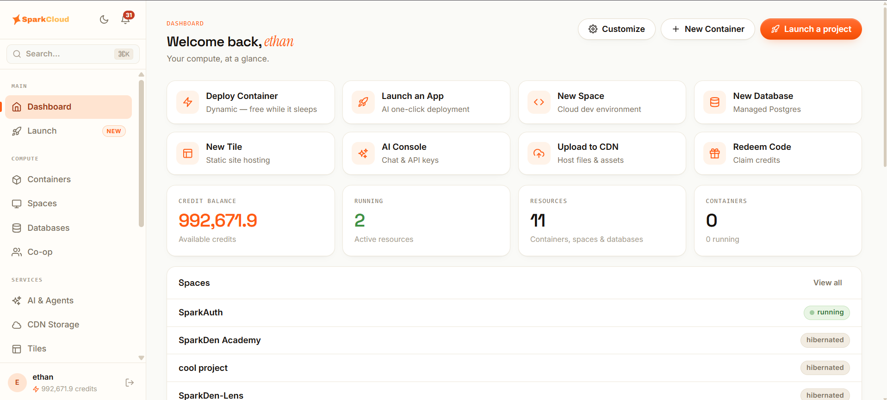Click the AI Console sparkles icon
The height and width of the screenshot is (400, 887).
(x=363, y=154)
